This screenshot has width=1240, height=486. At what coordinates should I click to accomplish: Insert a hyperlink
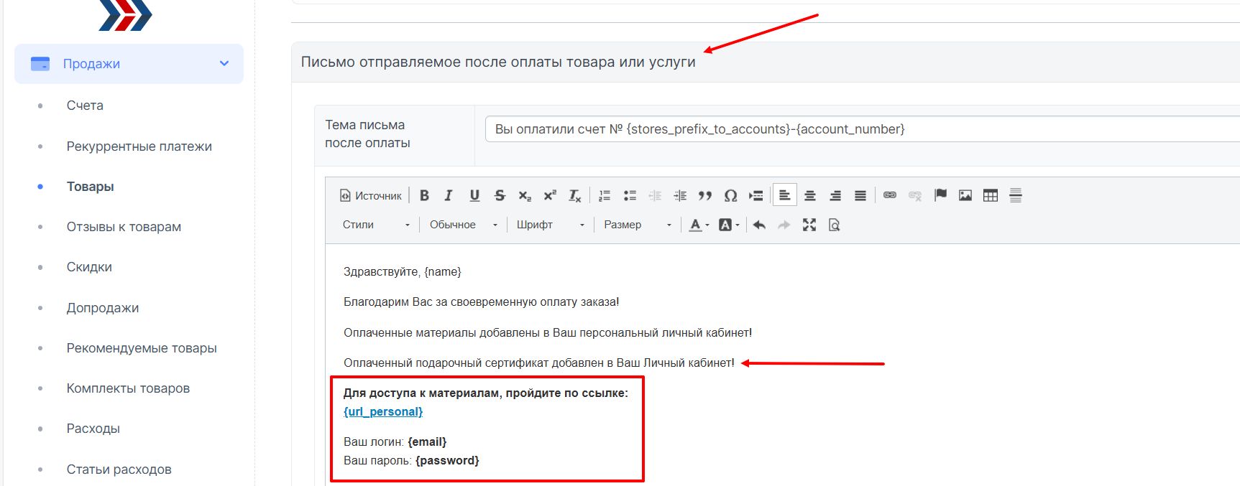click(890, 195)
